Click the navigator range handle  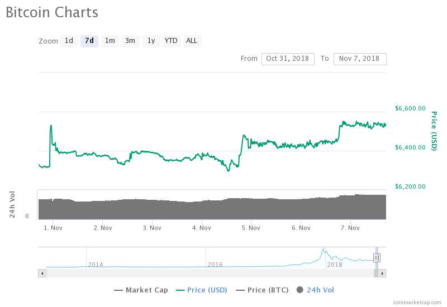376,258
